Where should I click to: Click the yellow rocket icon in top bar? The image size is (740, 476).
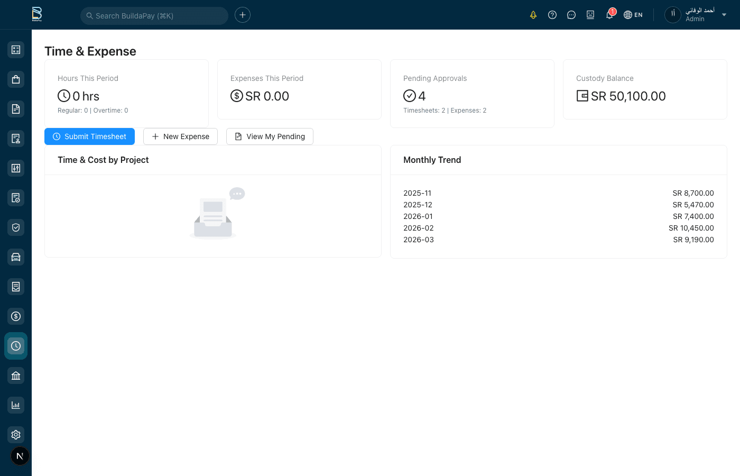(533, 15)
